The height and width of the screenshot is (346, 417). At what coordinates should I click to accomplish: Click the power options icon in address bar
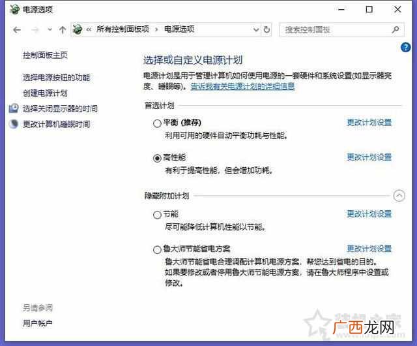pos(78,29)
